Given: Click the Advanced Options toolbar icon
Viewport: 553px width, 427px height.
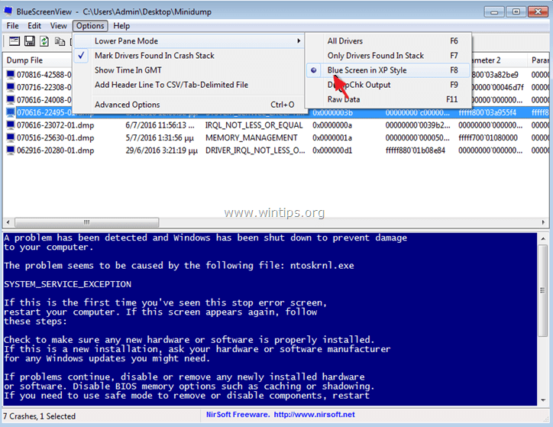Looking at the screenshot, I should [13, 40].
